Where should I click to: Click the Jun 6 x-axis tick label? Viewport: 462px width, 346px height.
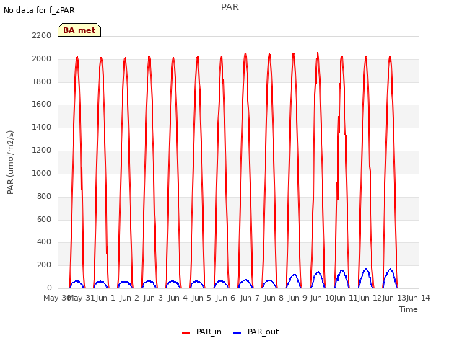pyautogui.click(x=225, y=298)
